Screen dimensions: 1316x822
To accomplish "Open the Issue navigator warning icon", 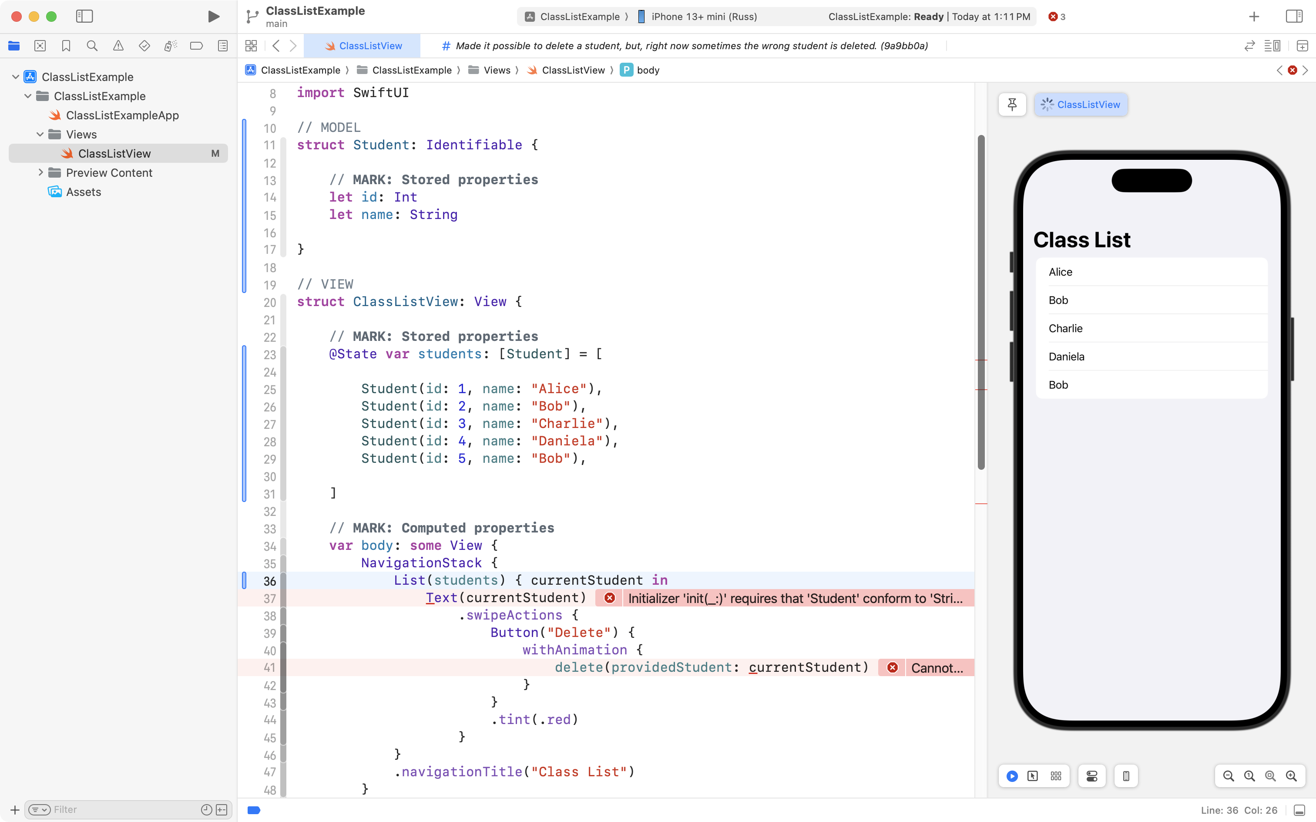I will point(118,46).
